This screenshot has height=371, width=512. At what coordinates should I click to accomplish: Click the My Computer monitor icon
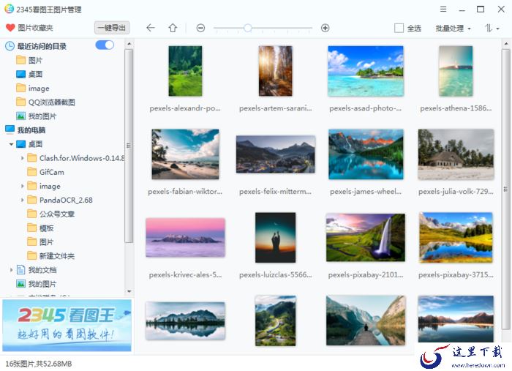(x=10, y=130)
